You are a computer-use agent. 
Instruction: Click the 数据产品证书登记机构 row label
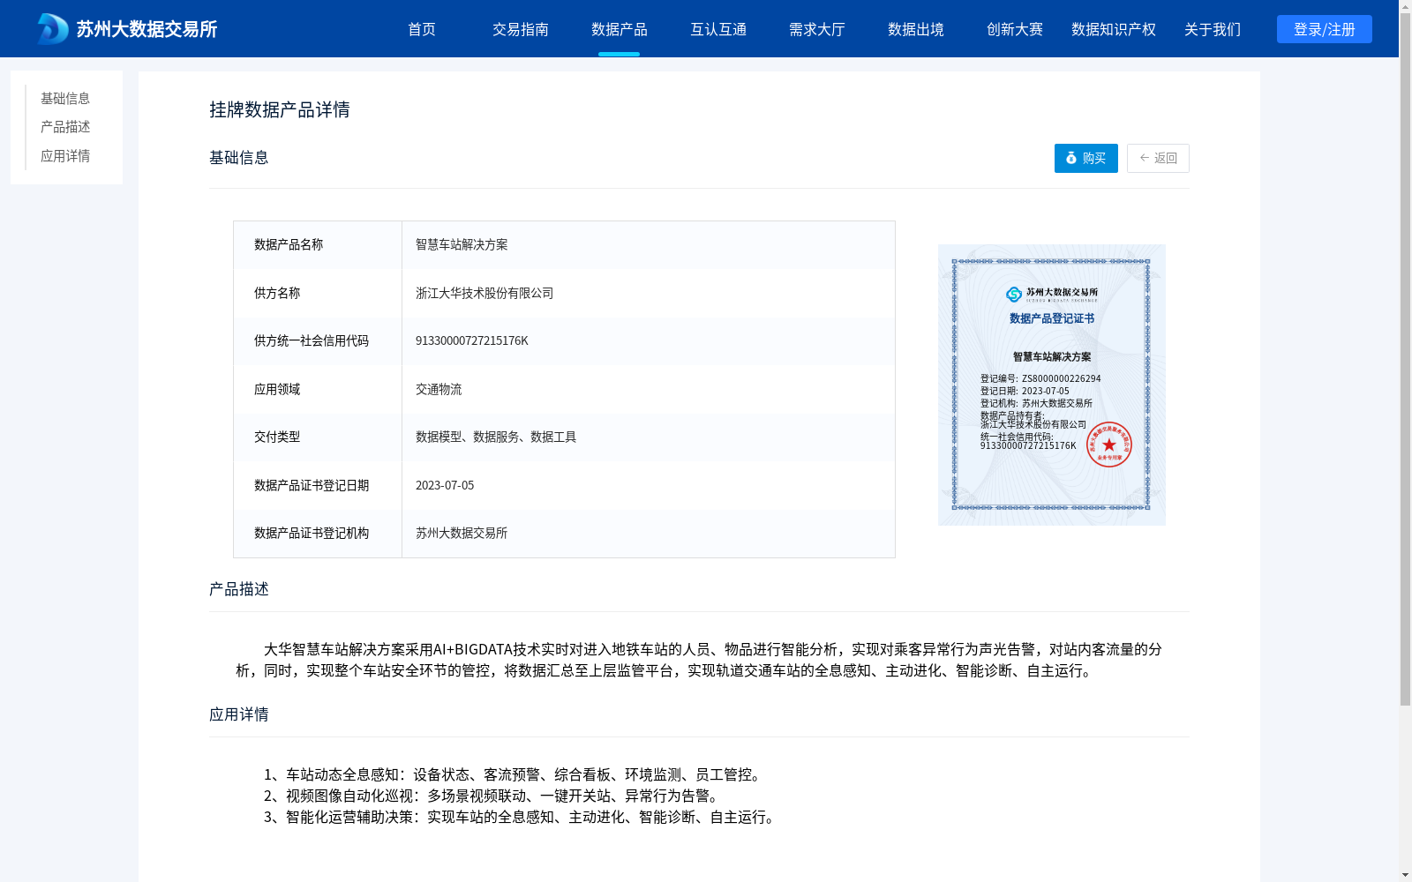tap(312, 533)
